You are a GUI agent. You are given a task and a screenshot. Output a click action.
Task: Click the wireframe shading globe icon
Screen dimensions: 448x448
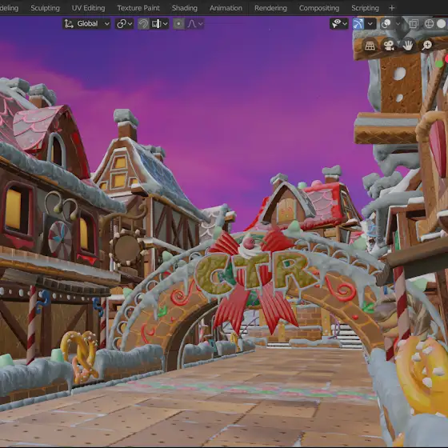(x=429, y=24)
